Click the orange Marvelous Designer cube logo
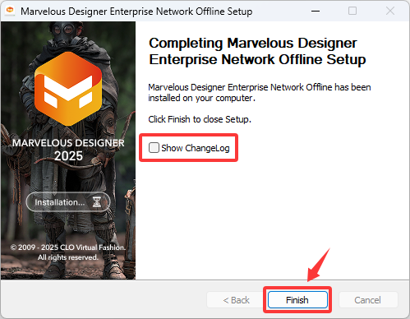Image resolution: width=410 pixels, height=319 pixels. point(68,89)
